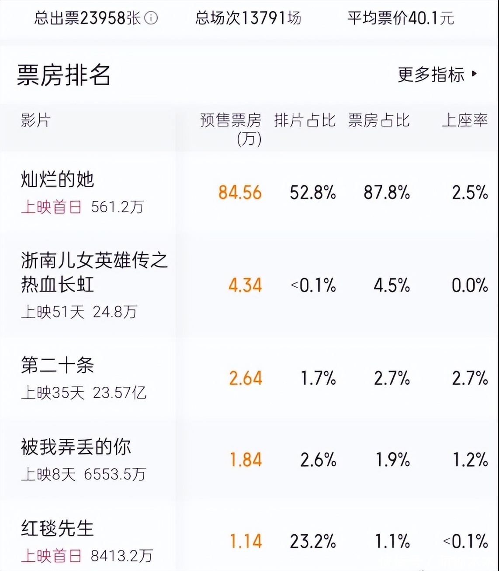Select the 票房占比 column header
This screenshot has height=571, width=499.
click(x=379, y=120)
